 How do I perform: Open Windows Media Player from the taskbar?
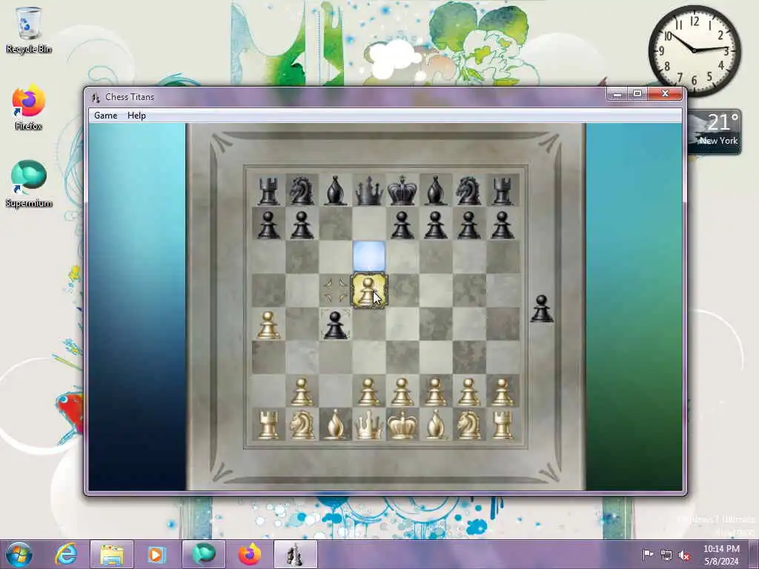(156, 554)
